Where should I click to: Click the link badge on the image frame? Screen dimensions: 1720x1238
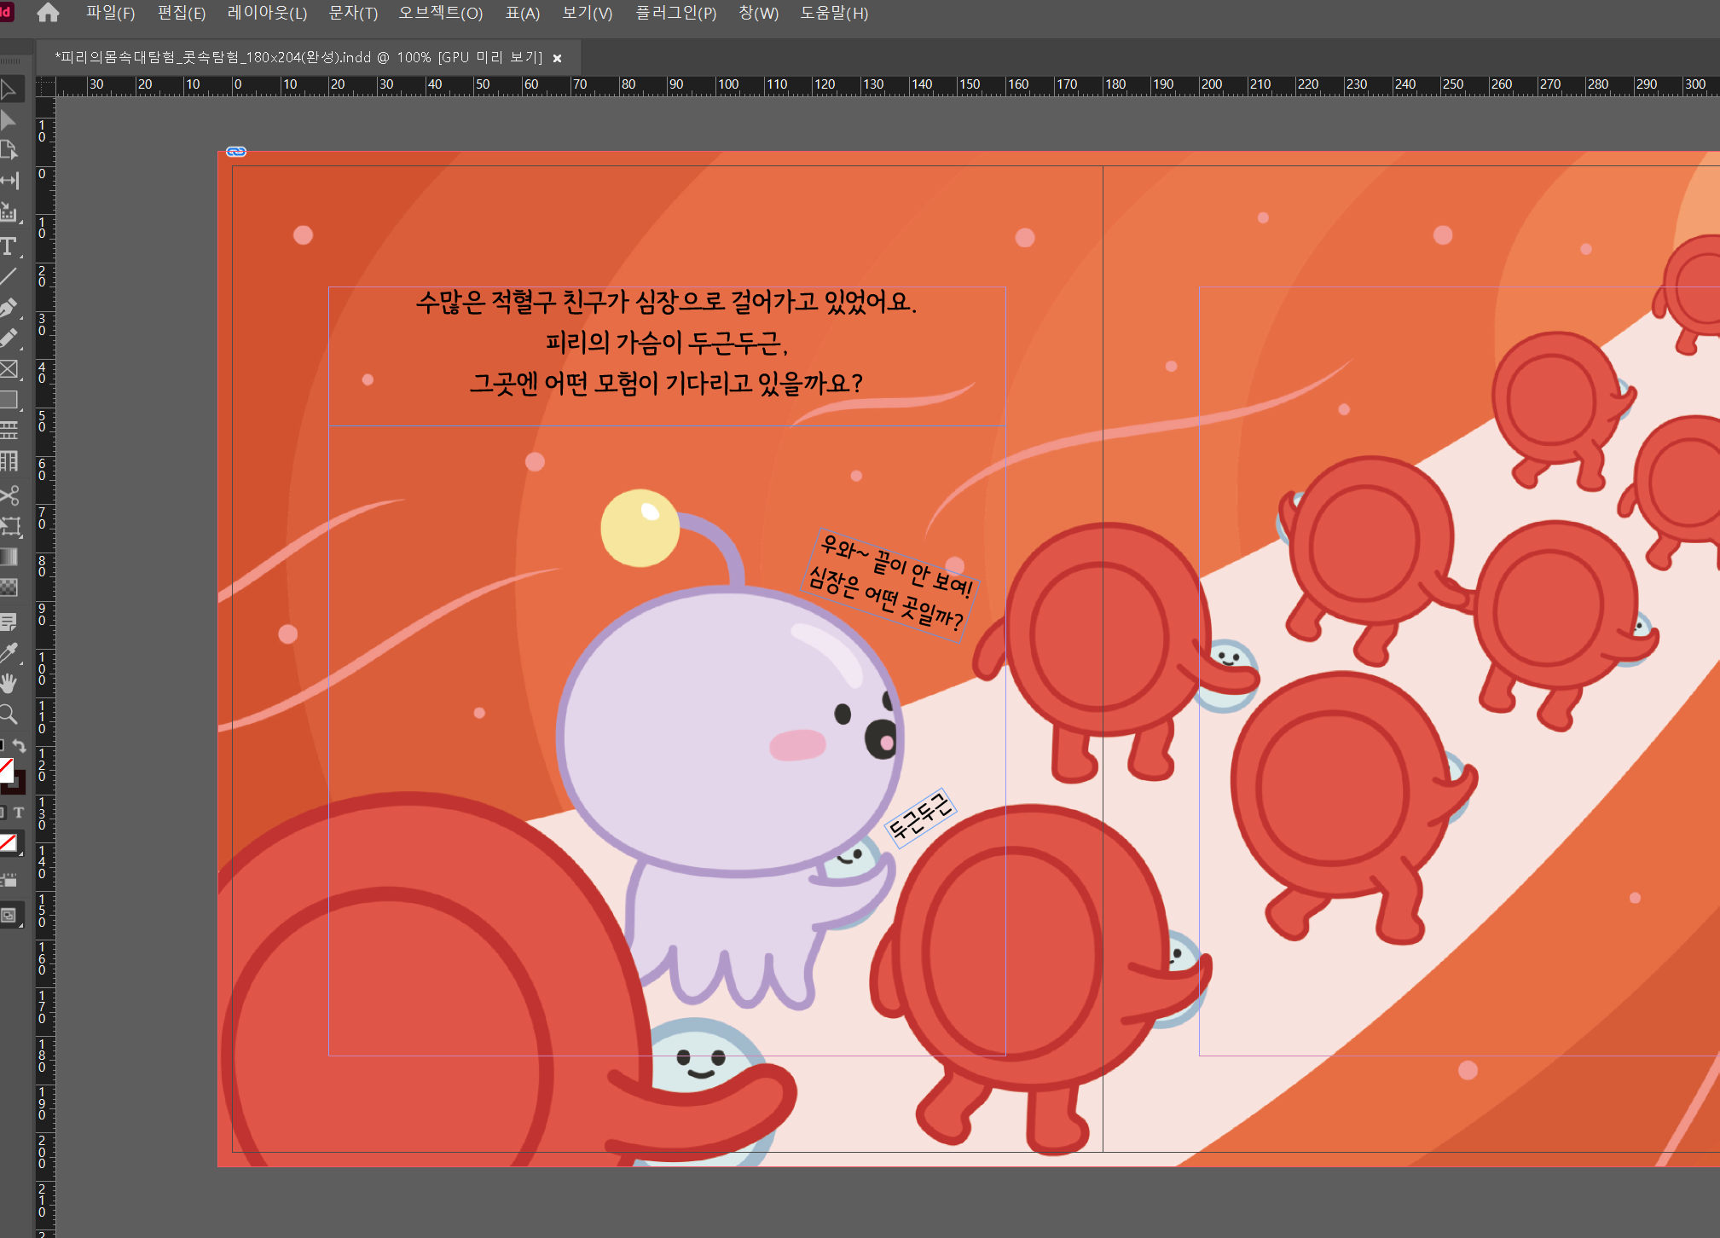(236, 152)
